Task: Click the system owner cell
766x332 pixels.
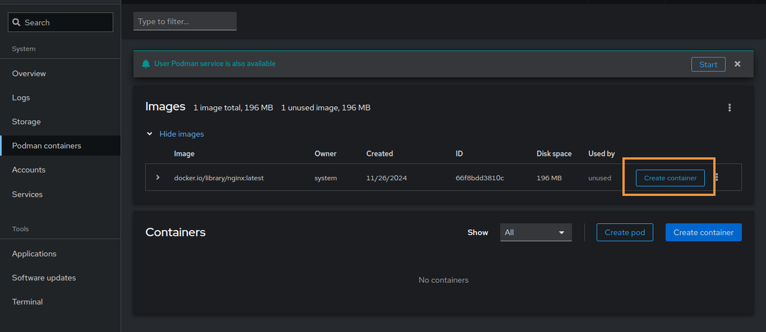Action: click(326, 178)
